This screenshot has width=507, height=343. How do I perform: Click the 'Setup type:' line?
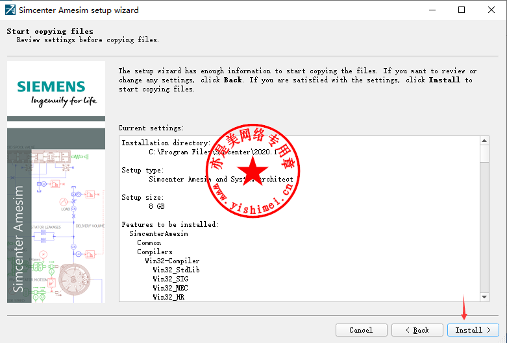[143, 170]
